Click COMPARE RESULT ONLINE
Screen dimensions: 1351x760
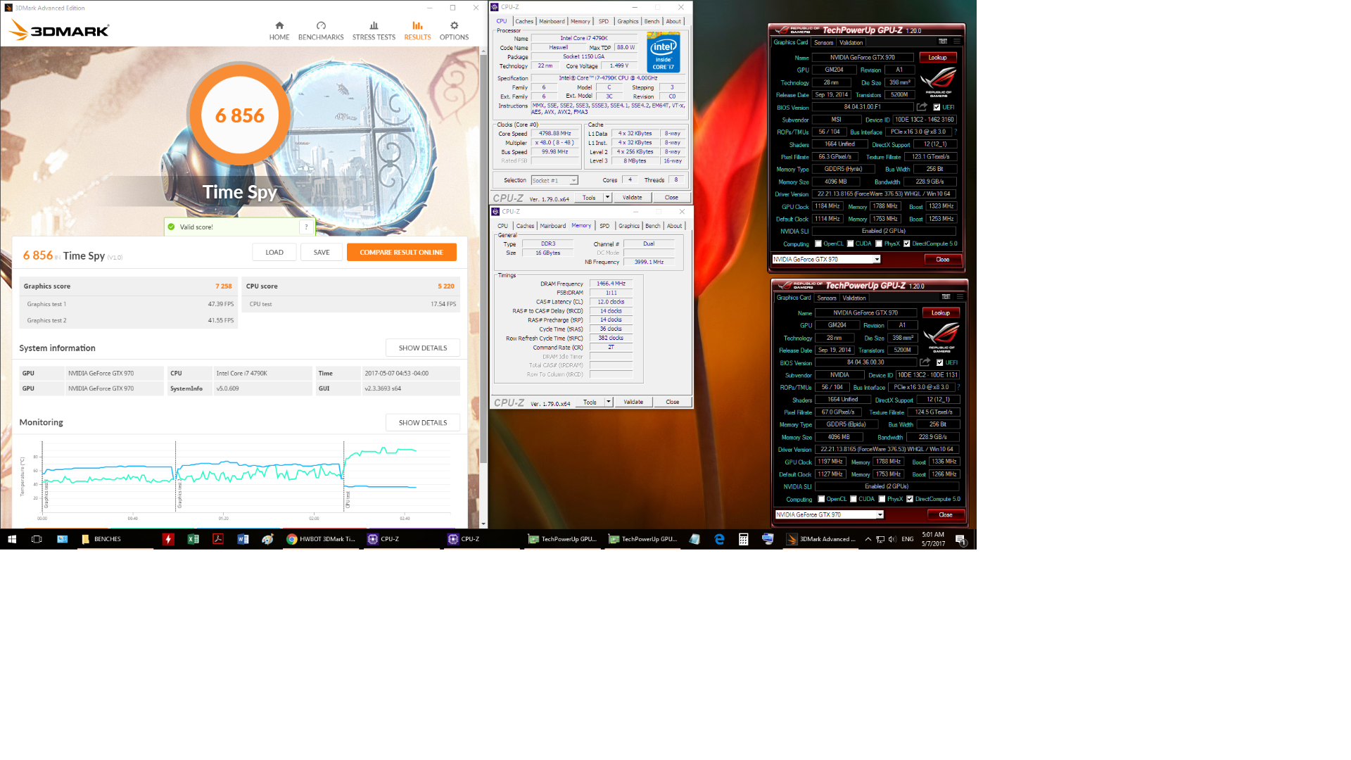[x=401, y=252]
